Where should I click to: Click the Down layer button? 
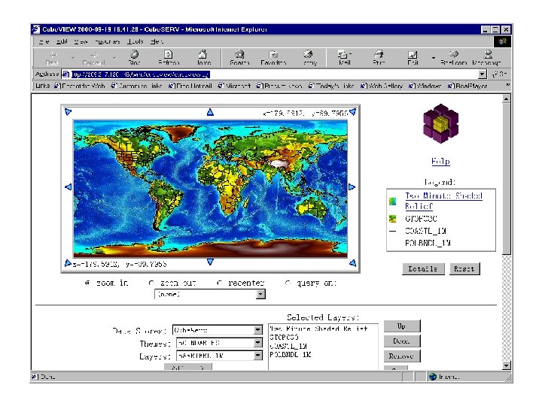click(x=402, y=341)
